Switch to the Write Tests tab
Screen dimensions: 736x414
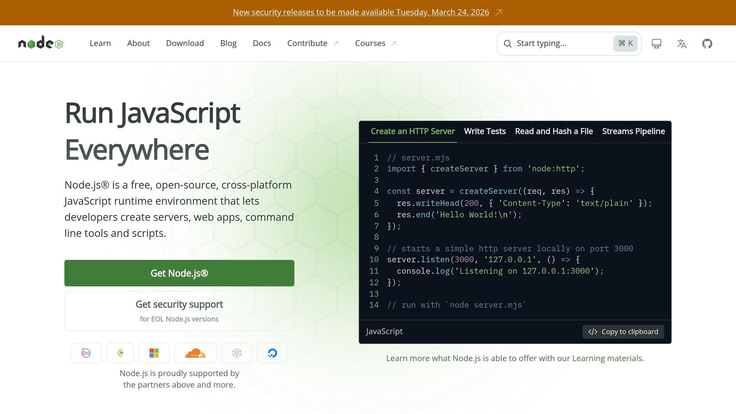pyautogui.click(x=485, y=131)
